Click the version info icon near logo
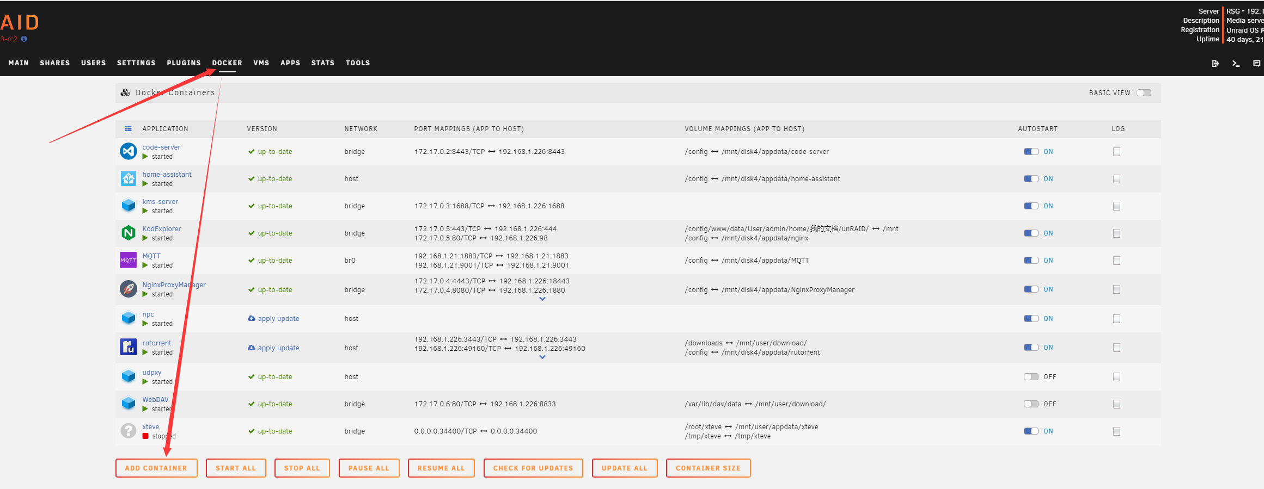 (x=24, y=39)
